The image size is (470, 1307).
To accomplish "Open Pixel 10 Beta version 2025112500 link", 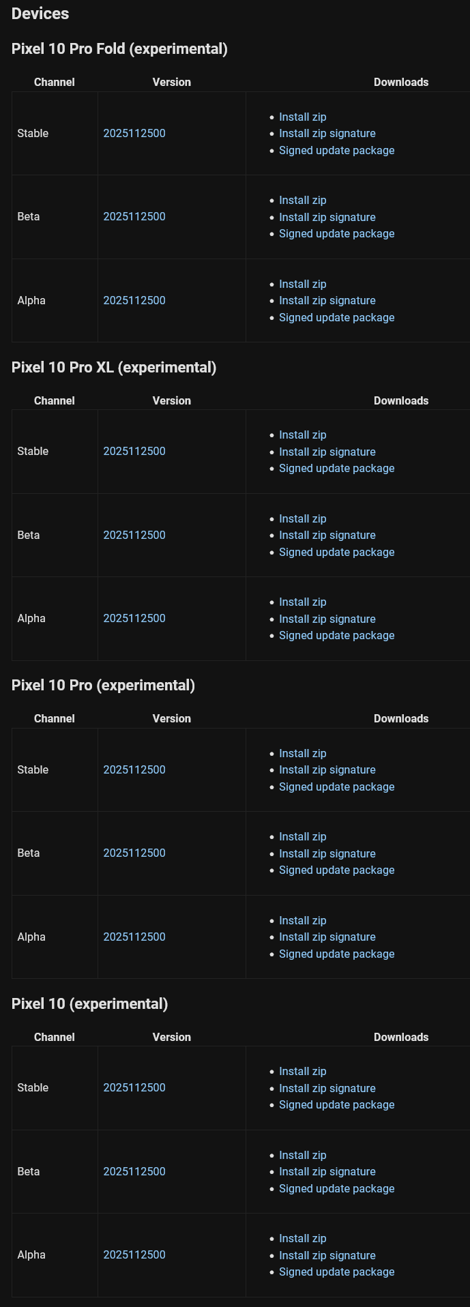I will (134, 1171).
